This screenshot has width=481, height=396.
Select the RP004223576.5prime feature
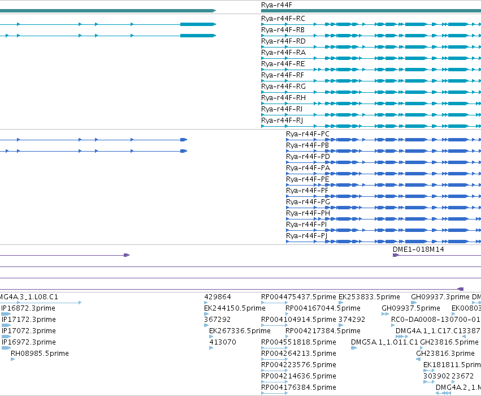(x=298, y=365)
